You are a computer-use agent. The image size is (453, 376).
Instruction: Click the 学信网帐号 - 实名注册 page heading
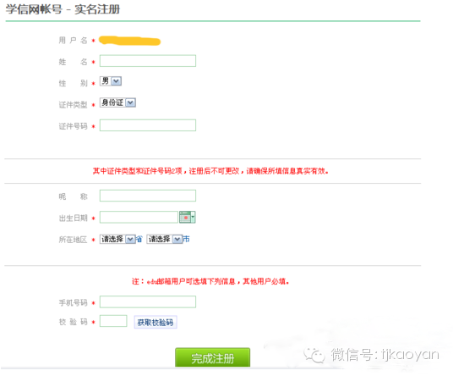pyautogui.click(x=63, y=9)
